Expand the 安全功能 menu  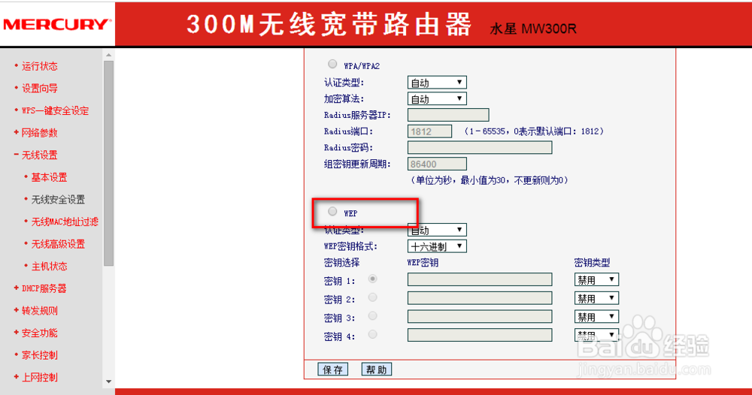[39, 333]
